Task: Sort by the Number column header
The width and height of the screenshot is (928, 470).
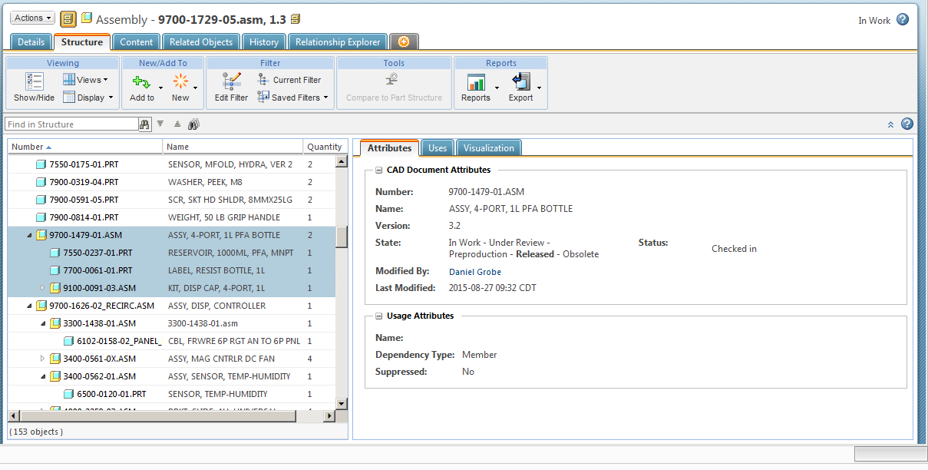Action: point(85,147)
